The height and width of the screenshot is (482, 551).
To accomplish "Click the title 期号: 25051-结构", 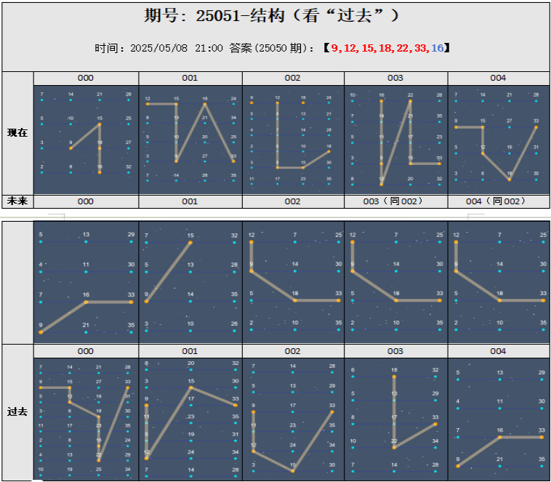I will (273, 17).
